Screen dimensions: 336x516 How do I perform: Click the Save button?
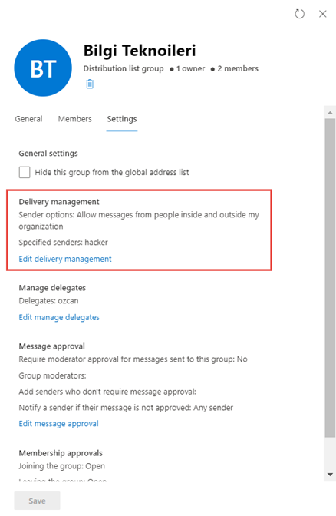coord(37,501)
